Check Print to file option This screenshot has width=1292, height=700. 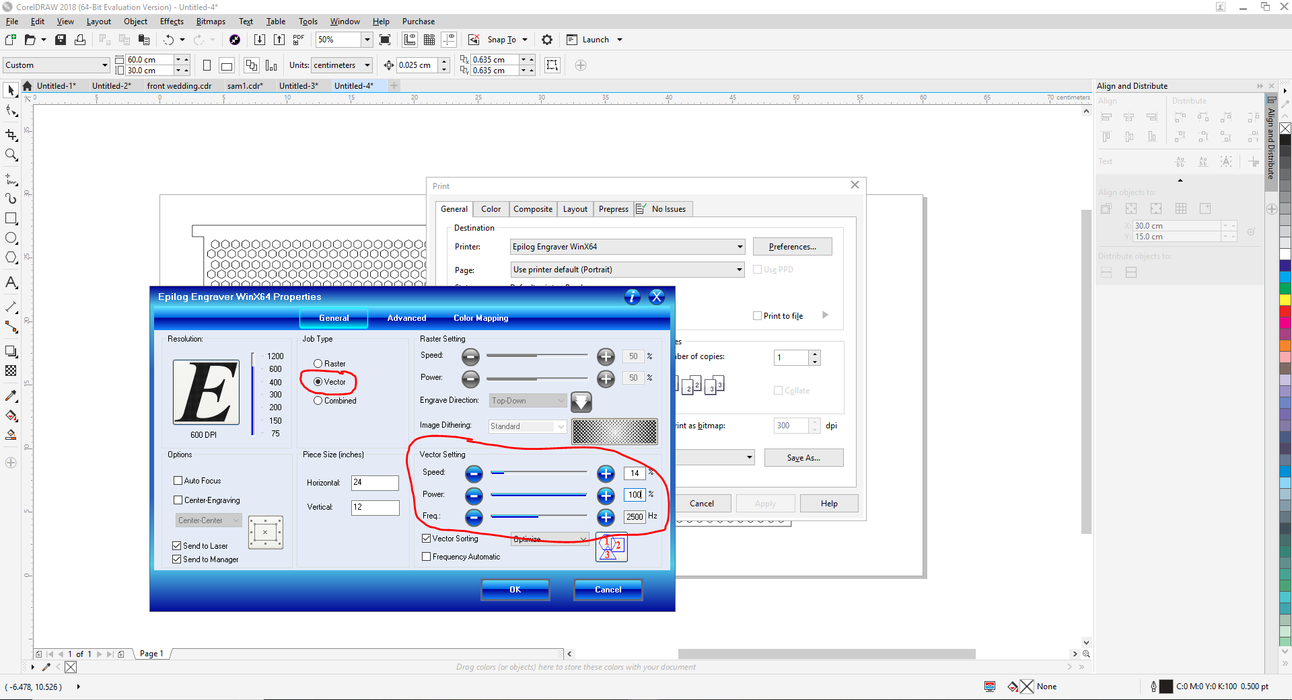pos(758,316)
